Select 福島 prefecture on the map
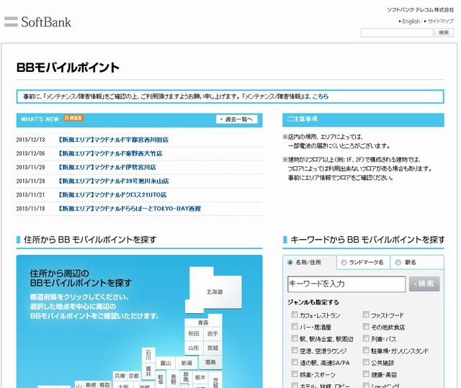 tap(210, 362)
